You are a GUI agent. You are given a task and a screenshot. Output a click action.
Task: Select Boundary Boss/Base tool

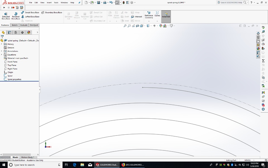[52, 13]
